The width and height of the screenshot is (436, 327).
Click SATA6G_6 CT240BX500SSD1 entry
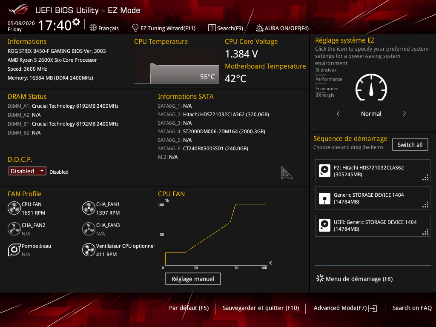(x=203, y=149)
